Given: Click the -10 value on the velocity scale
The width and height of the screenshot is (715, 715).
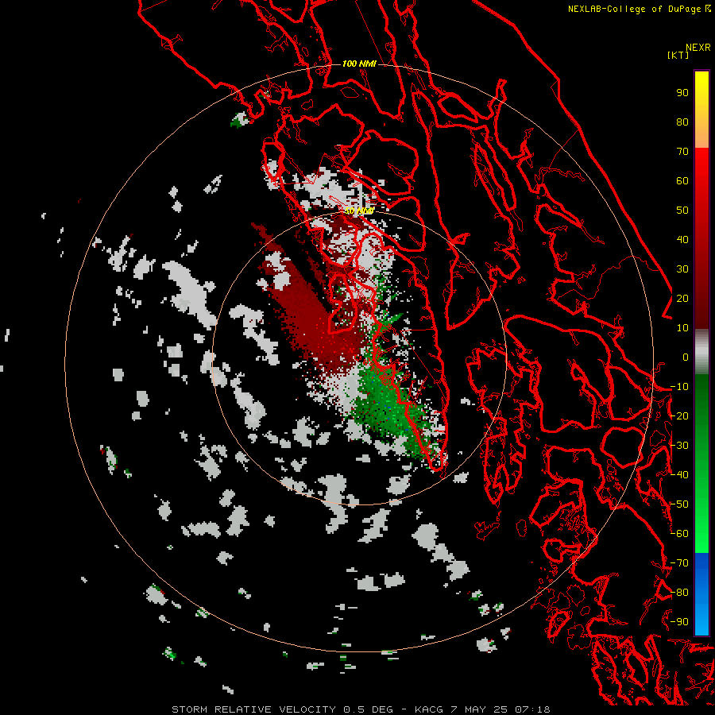Looking at the screenshot, I should (x=679, y=387).
